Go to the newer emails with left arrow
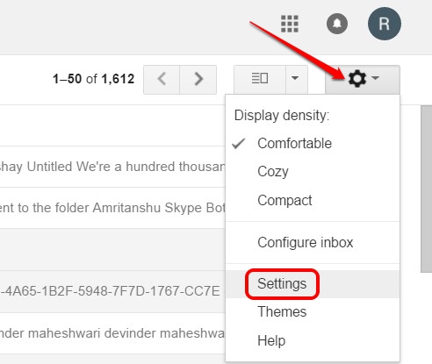Screen dimensions: 432x364 click(x=162, y=79)
